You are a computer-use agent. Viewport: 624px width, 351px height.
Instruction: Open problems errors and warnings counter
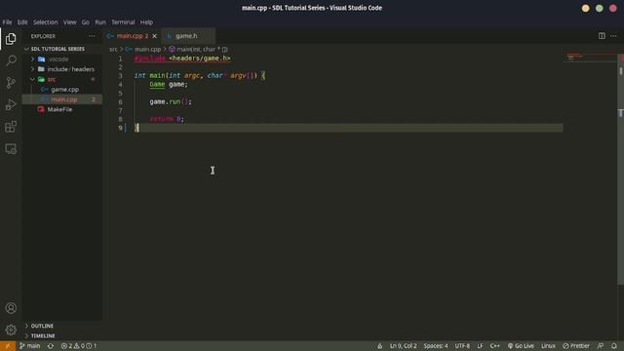(x=79, y=346)
